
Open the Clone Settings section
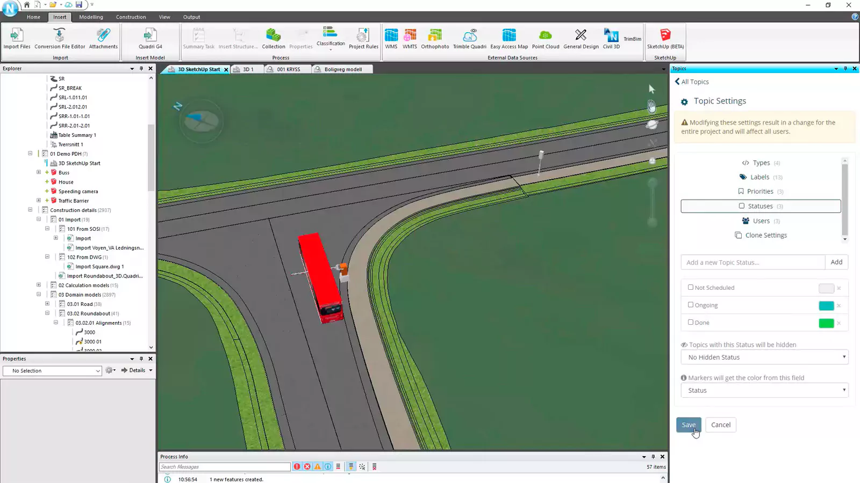(x=761, y=235)
